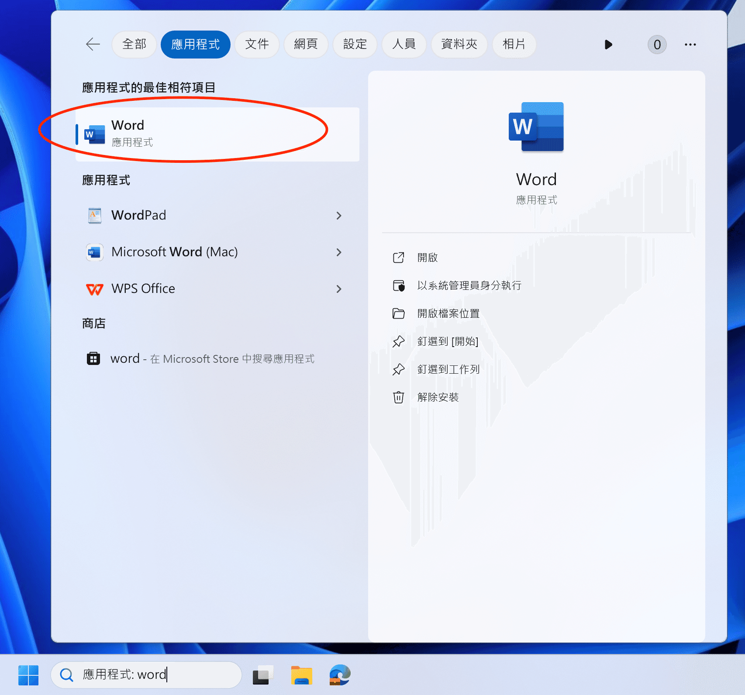Open Task View on the taskbar
This screenshot has width=745, height=695.
[263, 675]
